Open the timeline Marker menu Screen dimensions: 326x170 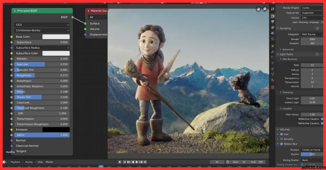click(49, 162)
